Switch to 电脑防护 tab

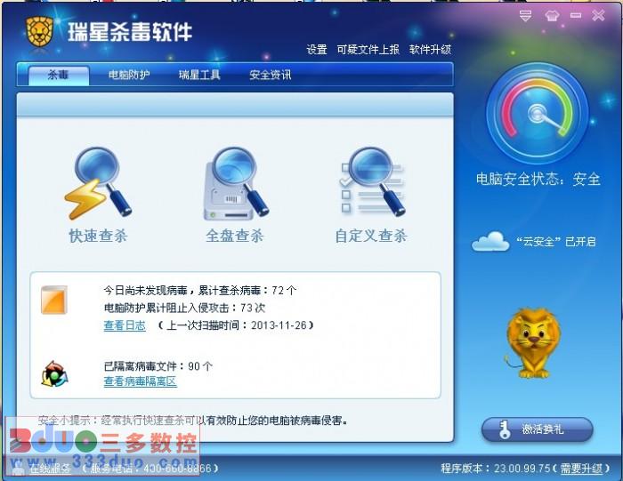coord(129,75)
